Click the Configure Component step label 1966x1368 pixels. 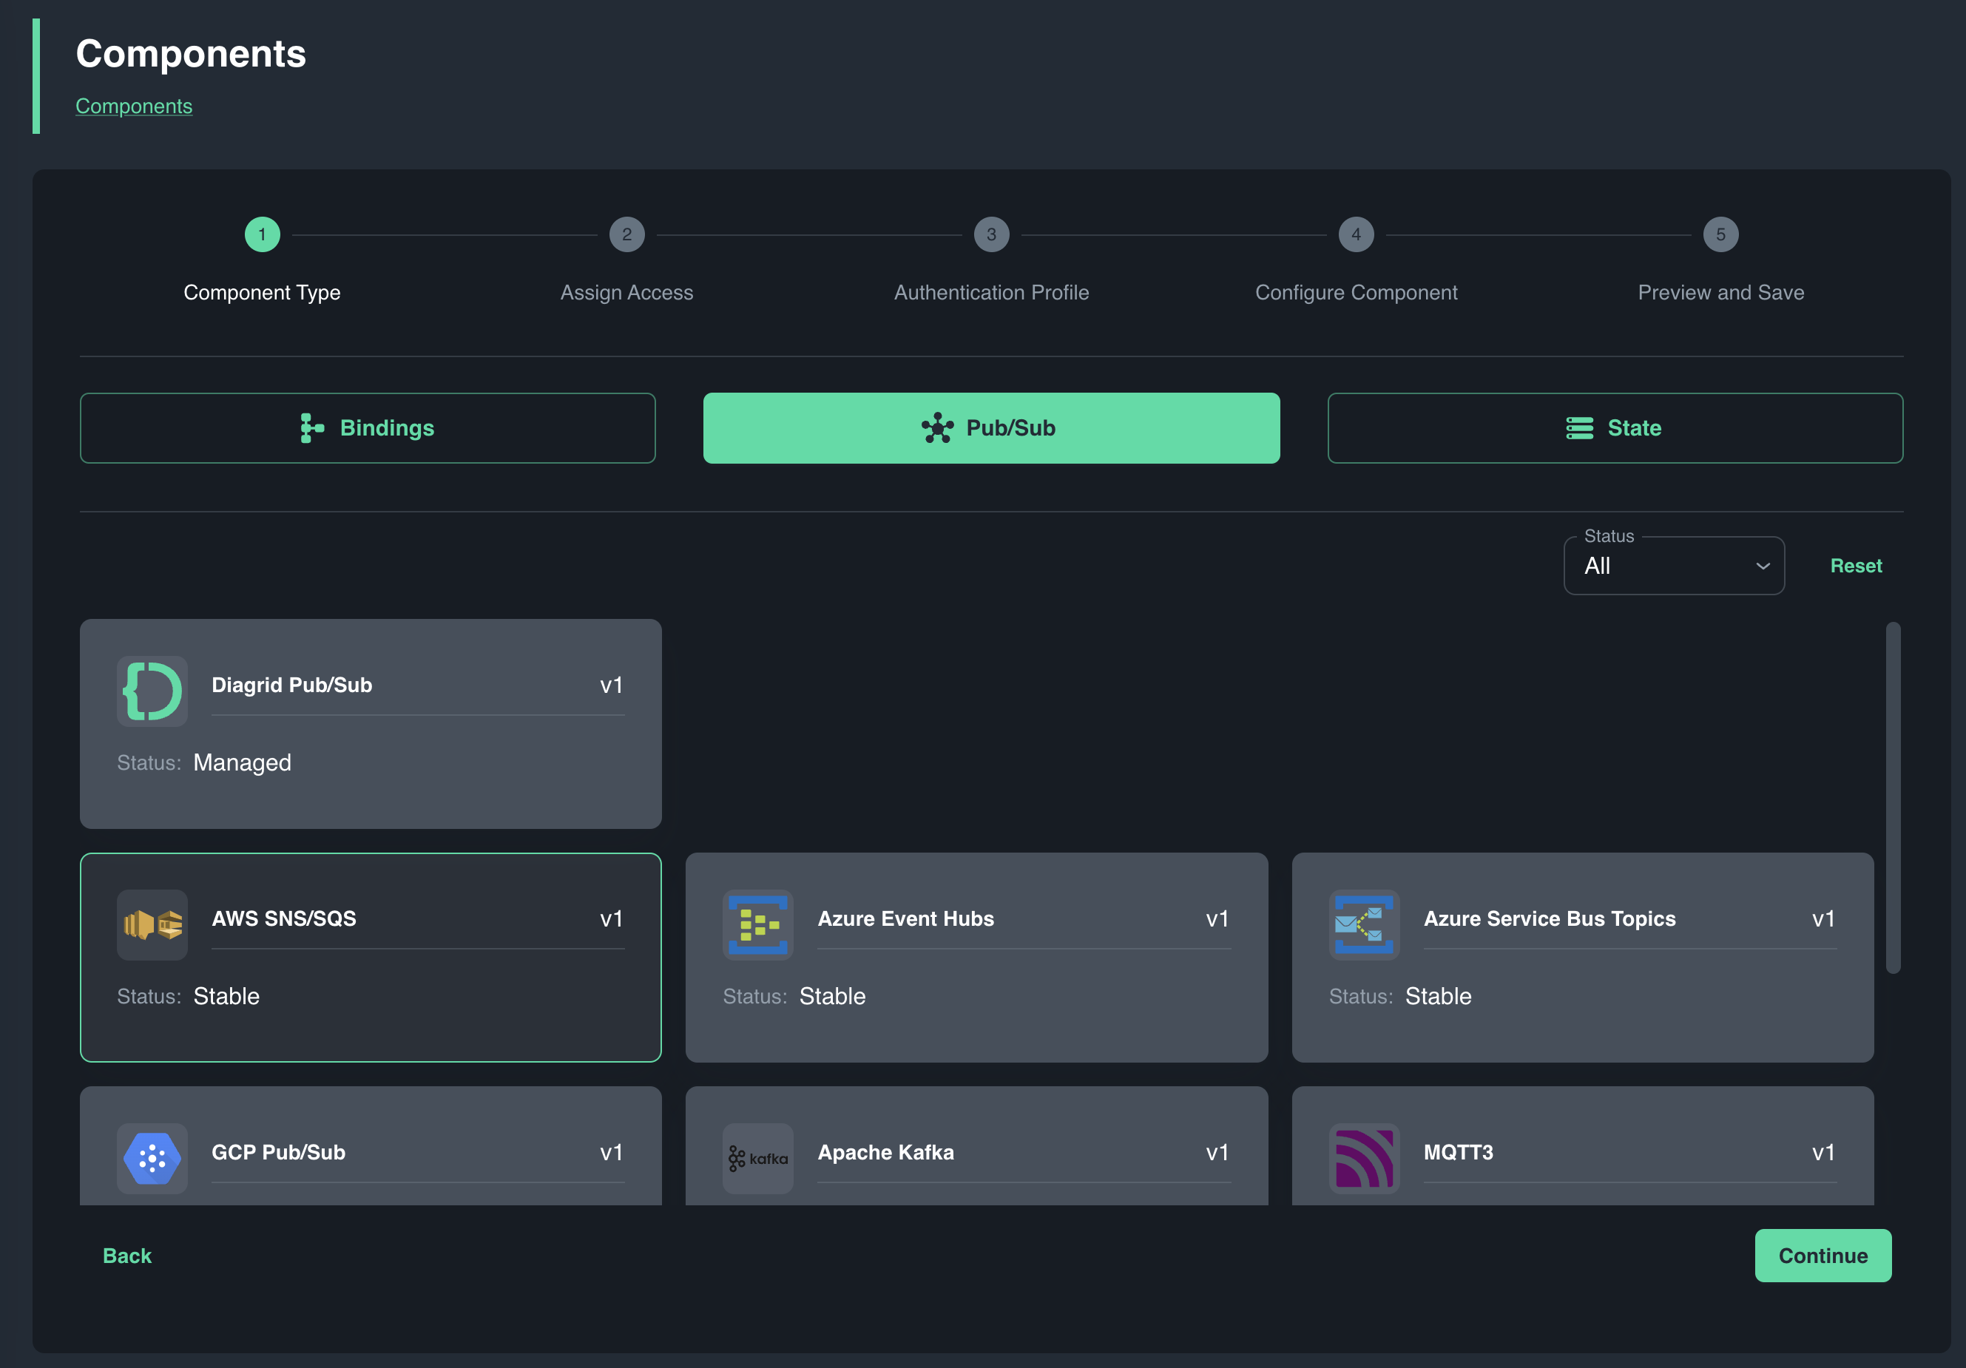pyautogui.click(x=1357, y=293)
